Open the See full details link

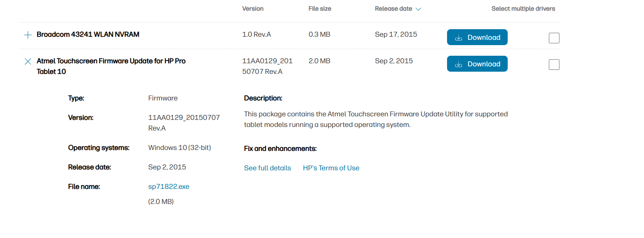(267, 168)
